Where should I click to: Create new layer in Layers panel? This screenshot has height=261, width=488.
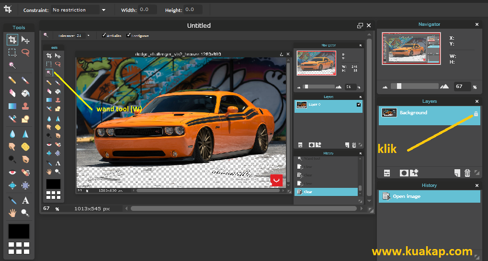[x=457, y=173]
